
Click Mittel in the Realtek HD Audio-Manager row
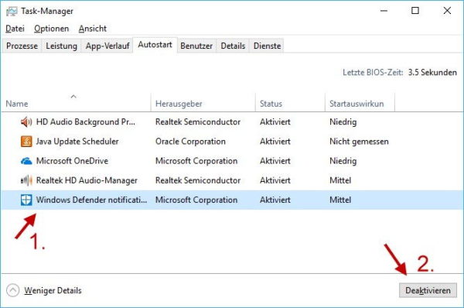340,180
